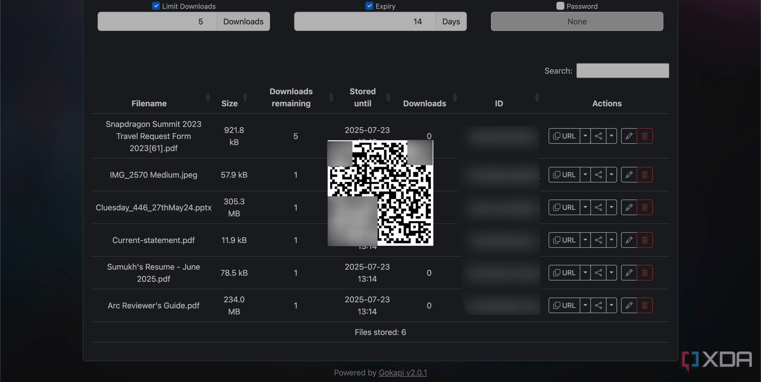Delete the Arc Reviewer's Guide.pdf file
This screenshot has height=382, width=761.
[644, 305]
